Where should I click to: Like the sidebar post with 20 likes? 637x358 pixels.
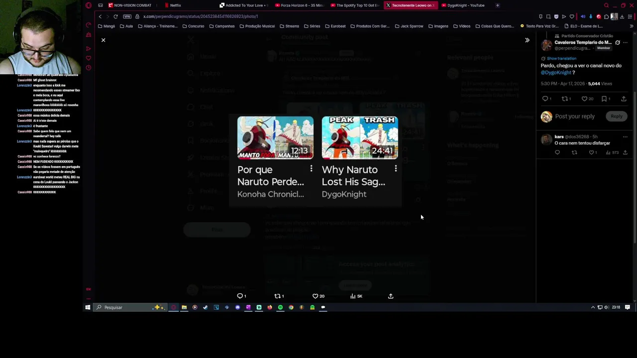tap(585, 98)
